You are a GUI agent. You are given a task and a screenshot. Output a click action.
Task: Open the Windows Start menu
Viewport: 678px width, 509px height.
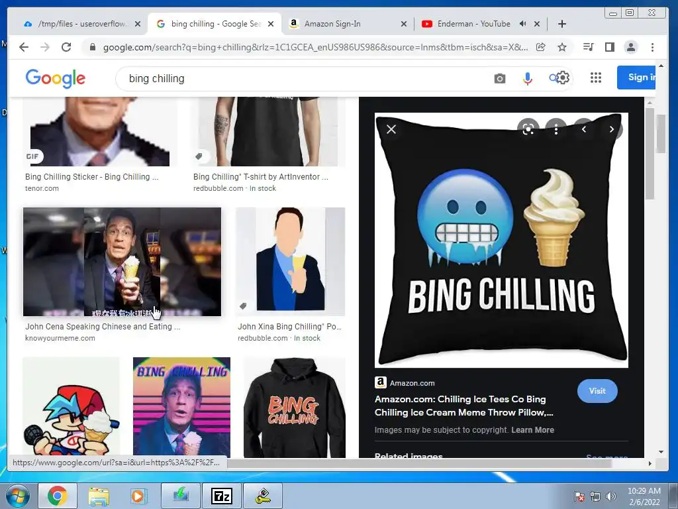pyautogui.click(x=17, y=496)
